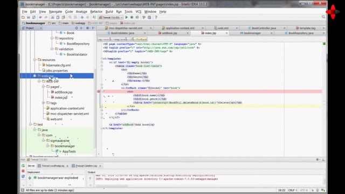Screen dimensions: 345x194
Task: Select application-context.xml in project tree
Action: click(67, 108)
